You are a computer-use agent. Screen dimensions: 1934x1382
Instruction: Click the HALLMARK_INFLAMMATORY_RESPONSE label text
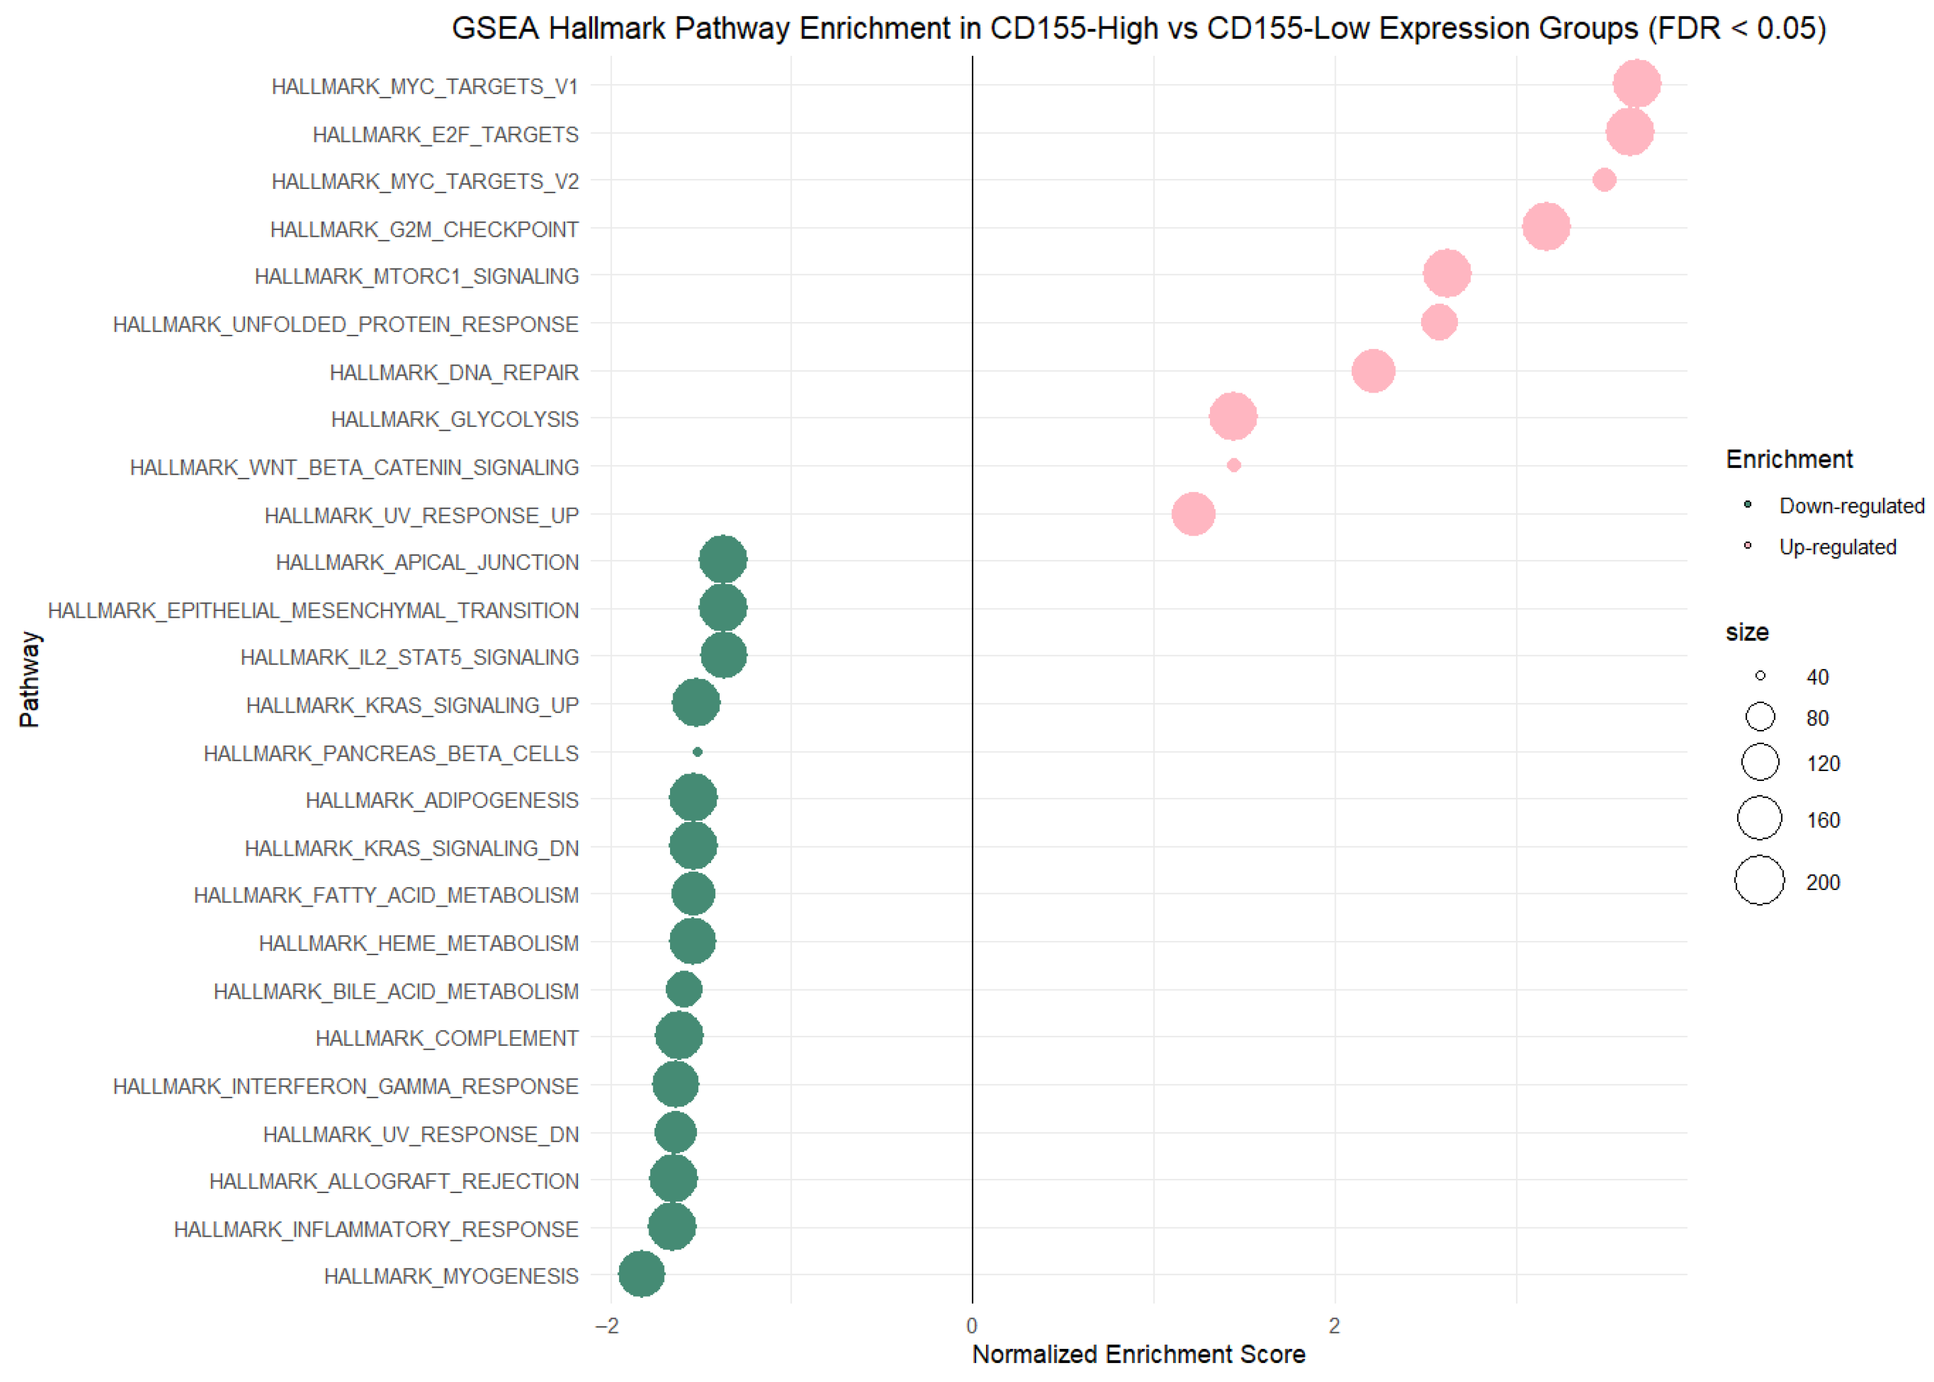[x=376, y=1229]
